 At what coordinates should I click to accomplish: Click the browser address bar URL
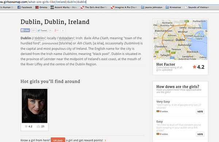coord(43,2)
